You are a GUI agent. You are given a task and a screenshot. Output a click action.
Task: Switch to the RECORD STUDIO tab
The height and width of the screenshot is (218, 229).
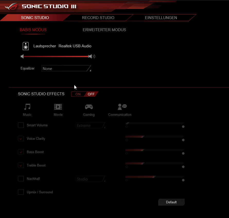(x=98, y=18)
